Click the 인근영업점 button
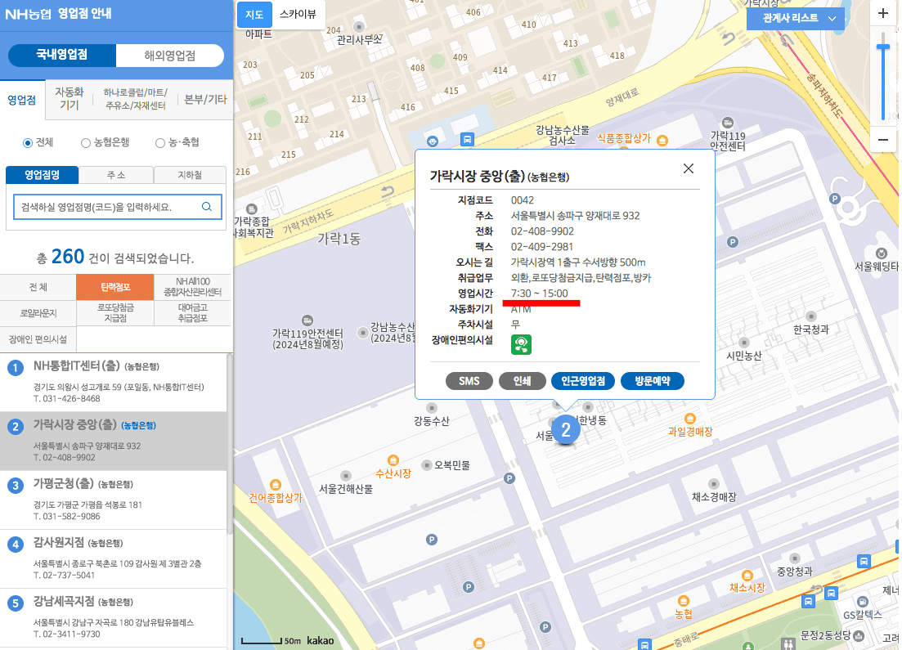 click(583, 381)
